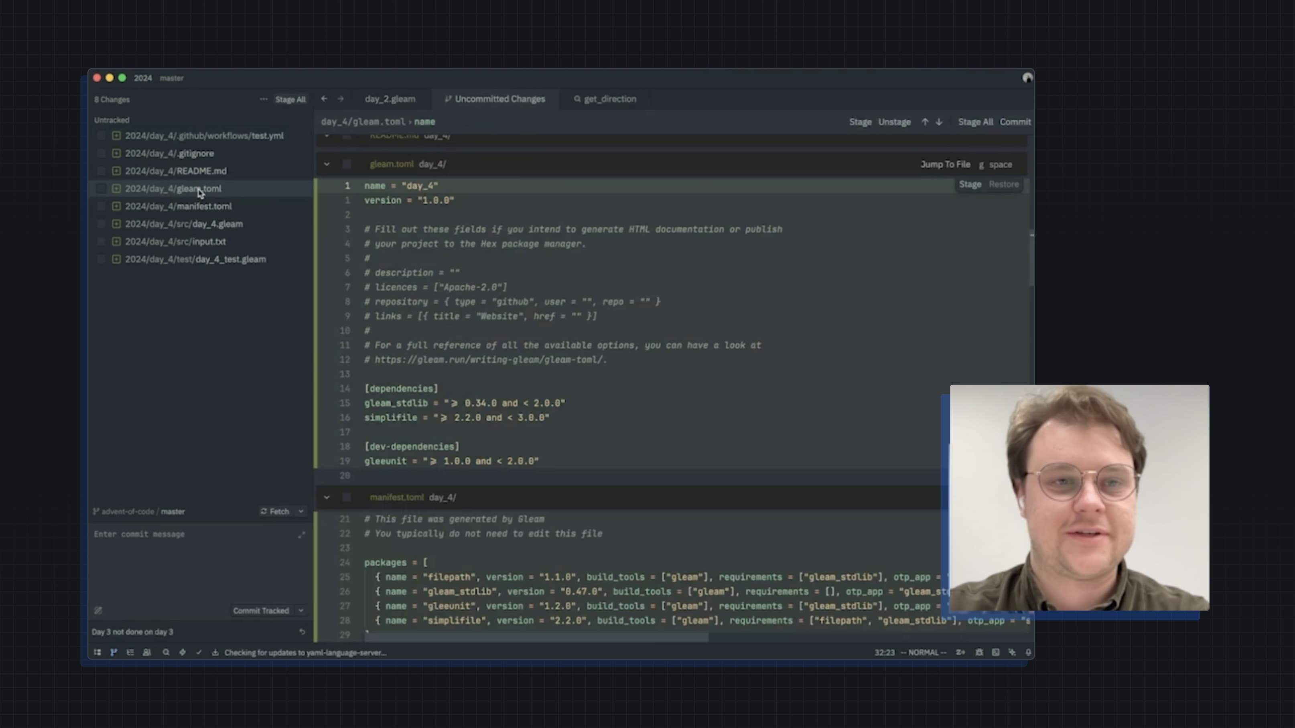Open the collaboration panel people icon

(x=147, y=652)
